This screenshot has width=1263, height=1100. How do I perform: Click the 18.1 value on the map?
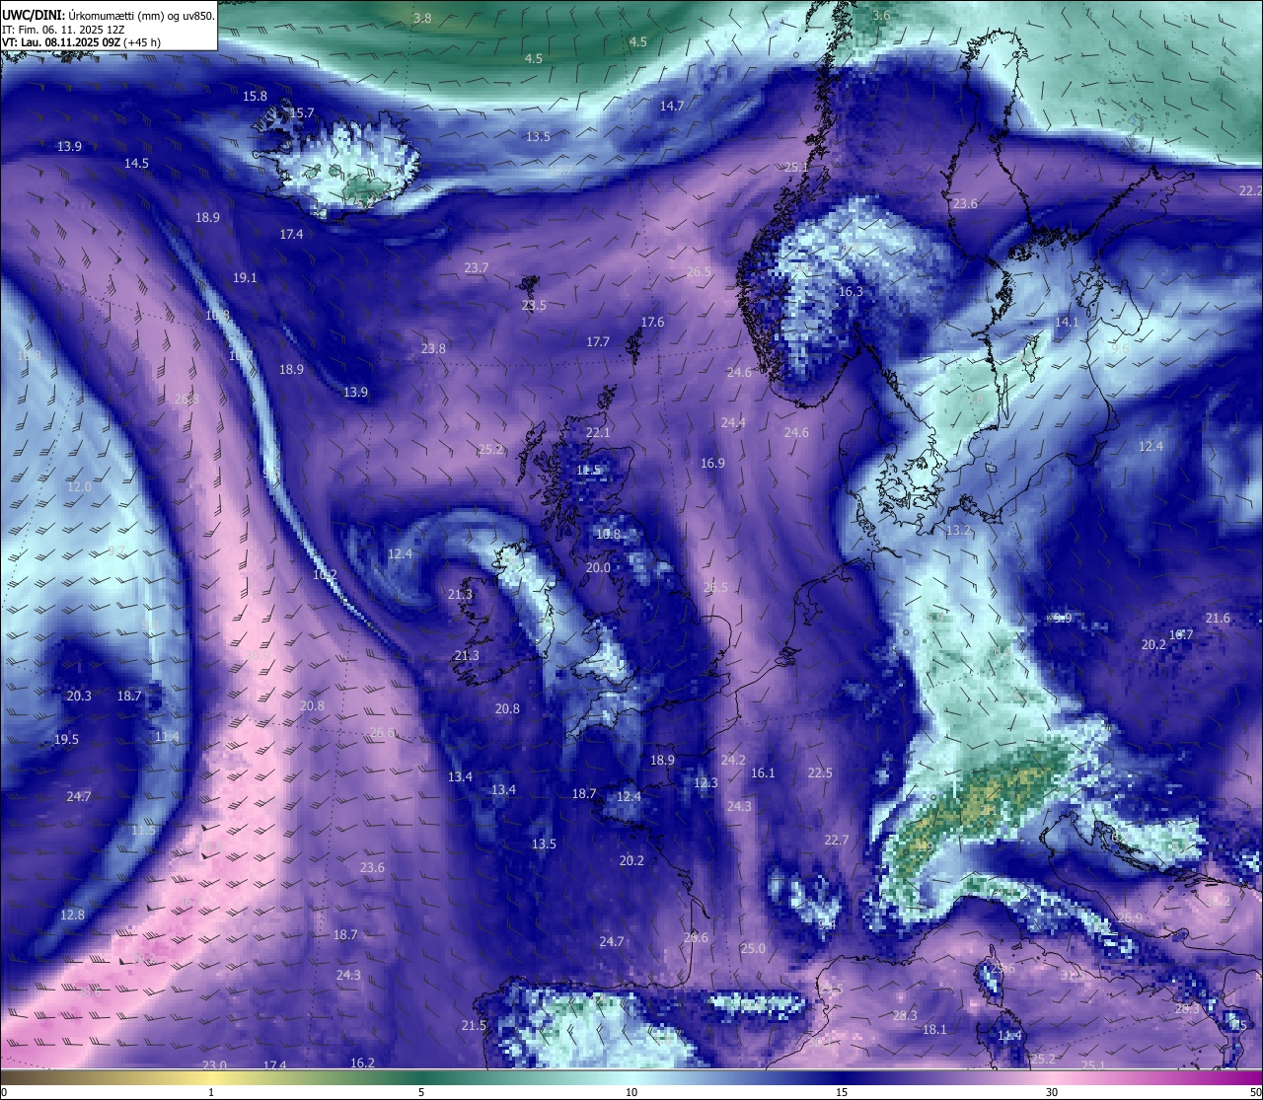[934, 1030]
